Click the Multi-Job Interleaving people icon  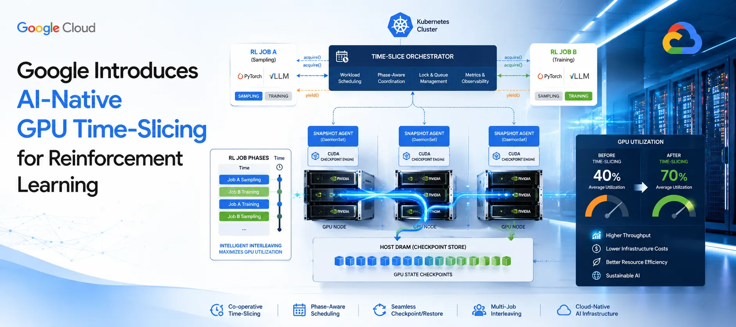coord(479,310)
